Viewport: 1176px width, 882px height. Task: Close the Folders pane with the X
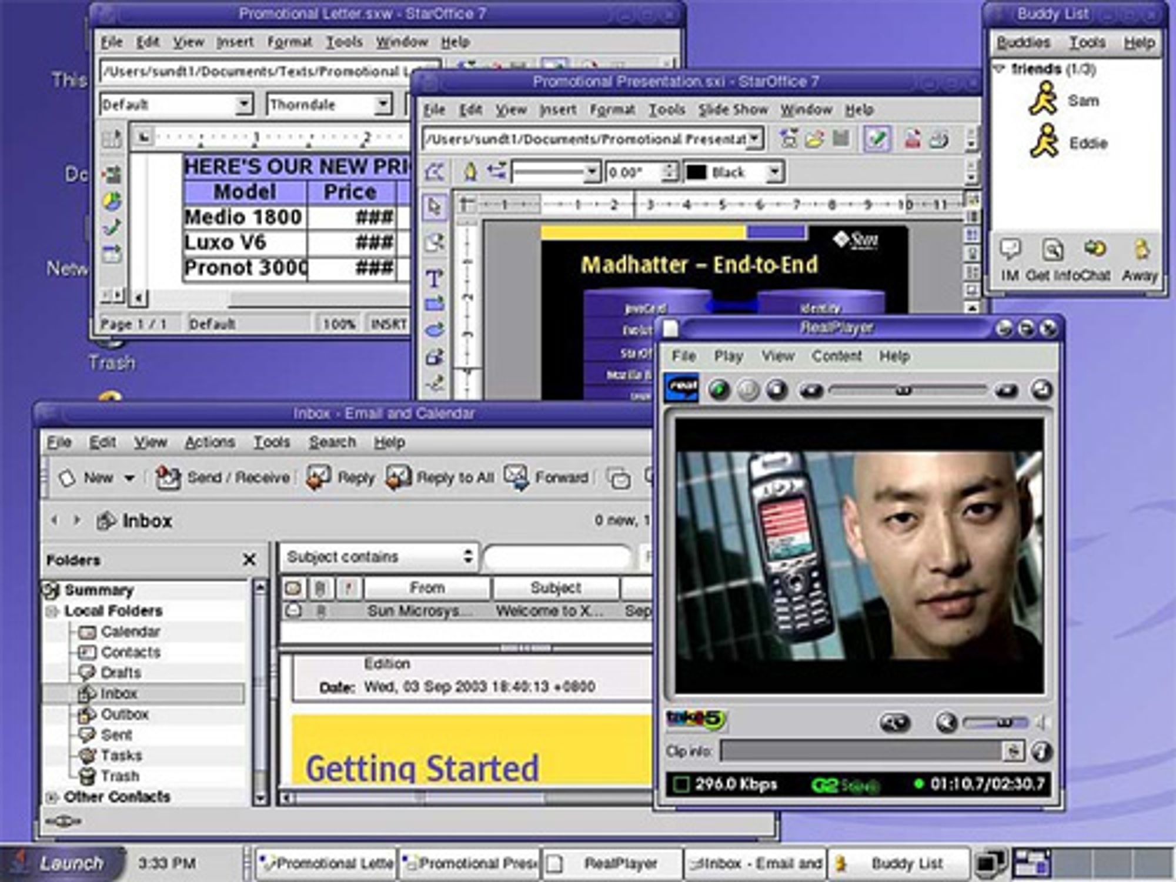click(x=249, y=559)
